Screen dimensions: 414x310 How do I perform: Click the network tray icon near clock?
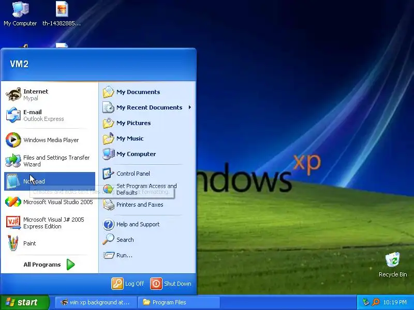pos(366,302)
